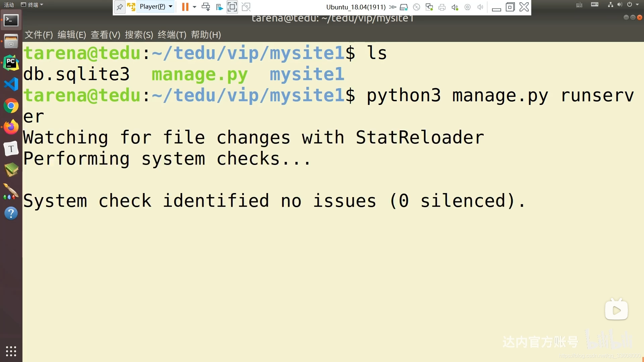Screen dimensions: 644x362
Task: Expand the double chevron device list
Action: click(392, 7)
